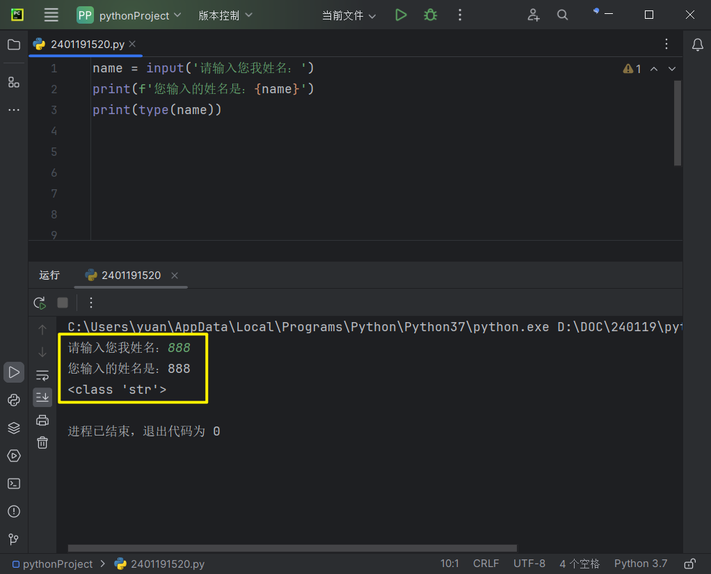Select Python 3.7 interpreter in status bar

(x=640, y=564)
